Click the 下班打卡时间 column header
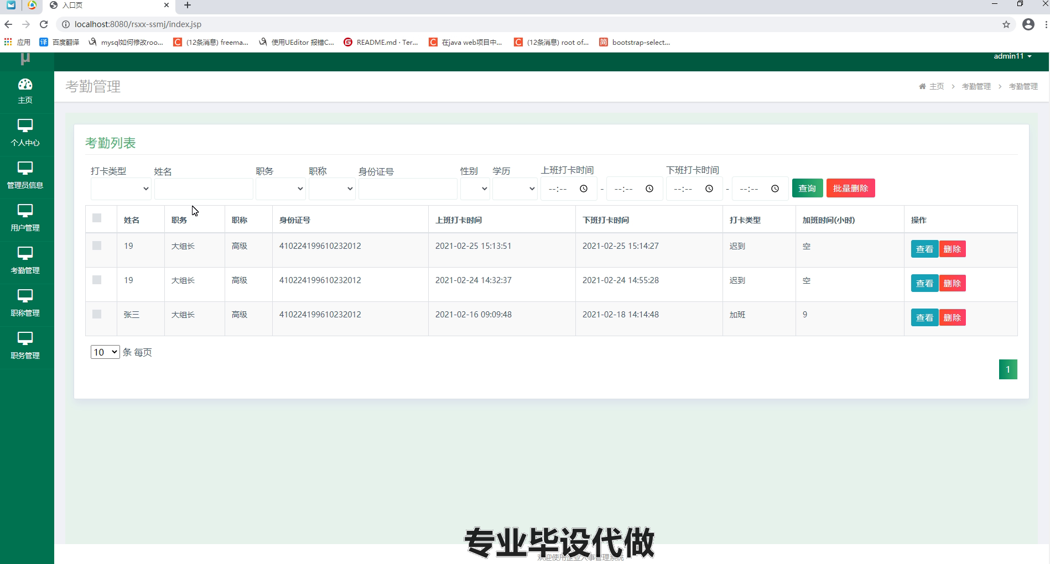The height and width of the screenshot is (564, 1050). click(x=606, y=220)
